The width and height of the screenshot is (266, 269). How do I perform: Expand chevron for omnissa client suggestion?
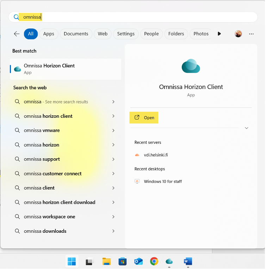pos(113,188)
